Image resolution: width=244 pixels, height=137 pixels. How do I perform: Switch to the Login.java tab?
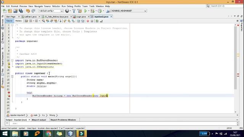coord(81,17)
